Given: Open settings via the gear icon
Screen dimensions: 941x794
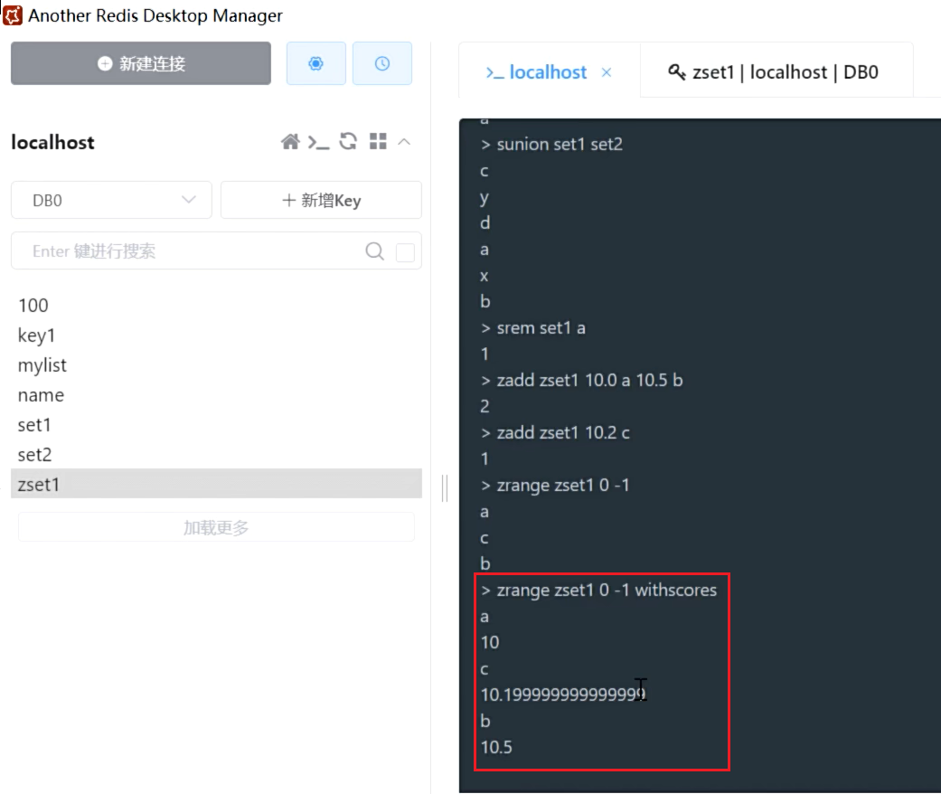Looking at the screenshot, I should [x=315, y=63].
